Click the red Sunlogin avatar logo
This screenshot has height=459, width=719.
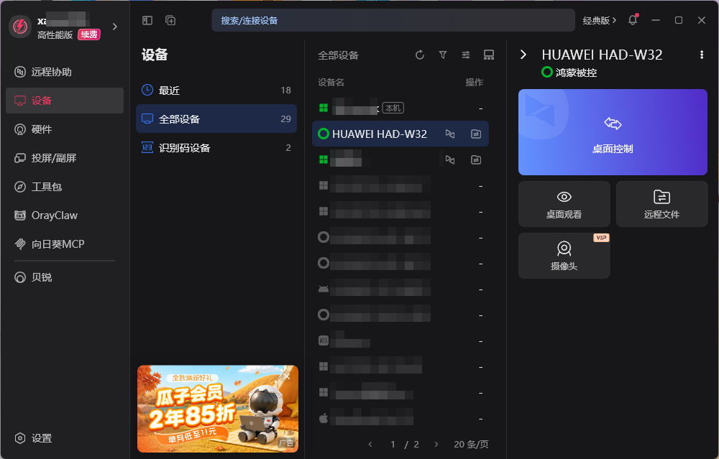point(19,27)
